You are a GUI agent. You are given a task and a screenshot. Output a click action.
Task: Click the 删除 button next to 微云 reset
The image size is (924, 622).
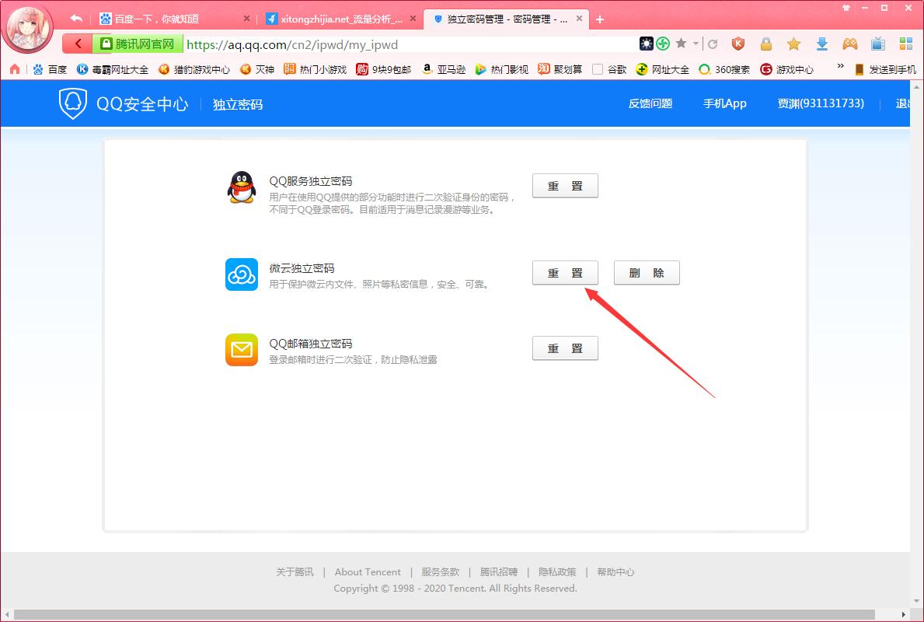647,272
